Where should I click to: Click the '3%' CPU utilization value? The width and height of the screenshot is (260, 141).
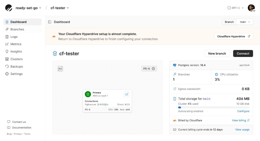tap(217, 79)
